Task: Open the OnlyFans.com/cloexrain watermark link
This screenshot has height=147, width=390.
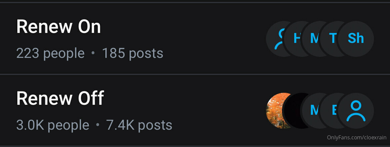Action: click(357, 138)
